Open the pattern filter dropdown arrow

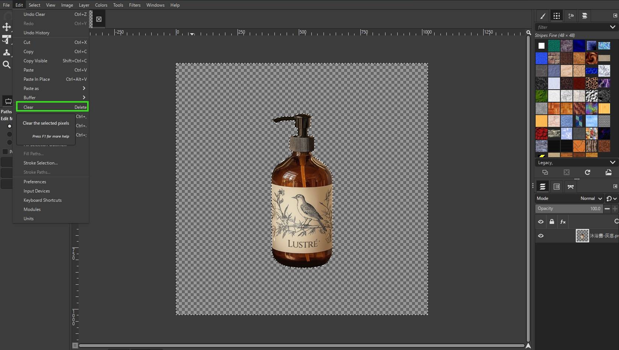tap(612, 27)
